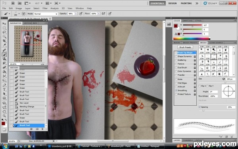Viewport: 238px width, 149px height.
Task: Launch Mini Bridge from application bar
Action: tap(19, 3)
